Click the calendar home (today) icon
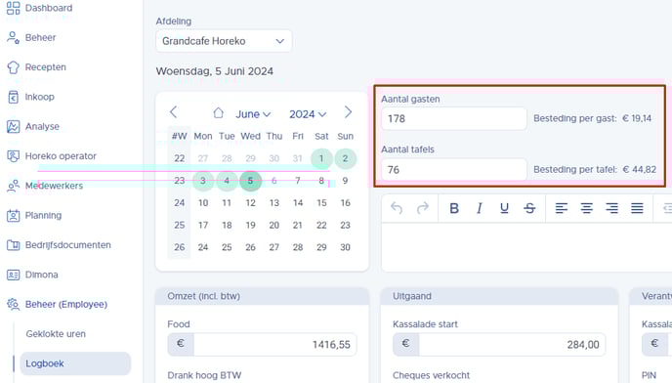672x383 pixels. pyautogui.click(x=218, y=113)
